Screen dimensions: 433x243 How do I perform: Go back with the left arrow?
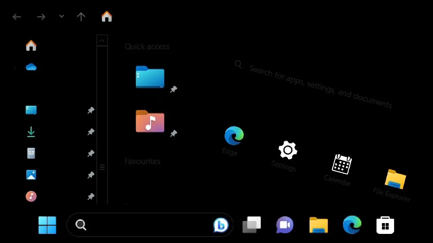click(x=17, y=17)
